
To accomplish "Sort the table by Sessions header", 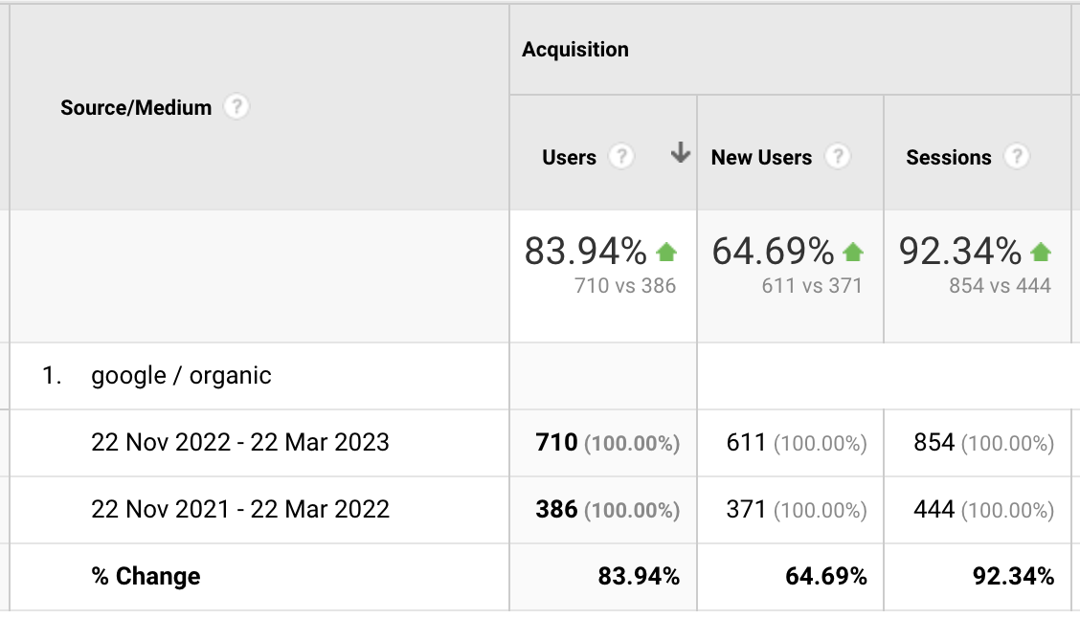I will click(948, 158).
